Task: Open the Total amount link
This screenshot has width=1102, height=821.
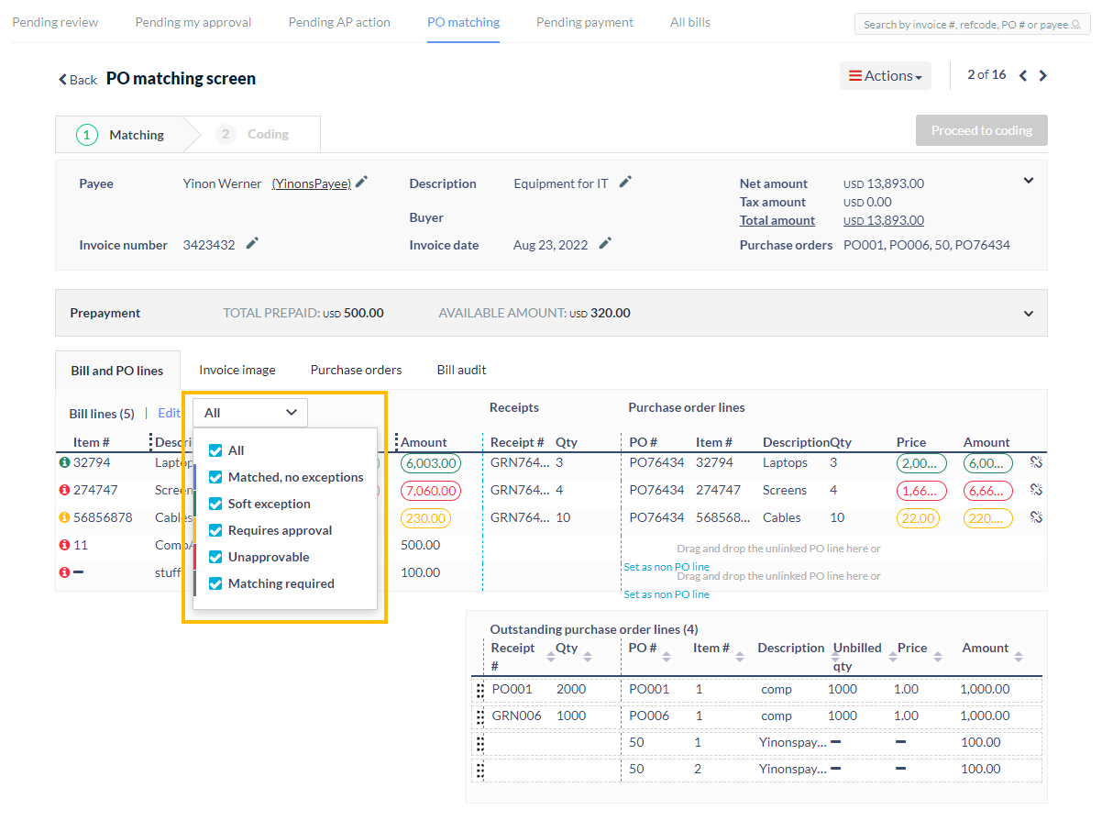Action: coord(777,220)
